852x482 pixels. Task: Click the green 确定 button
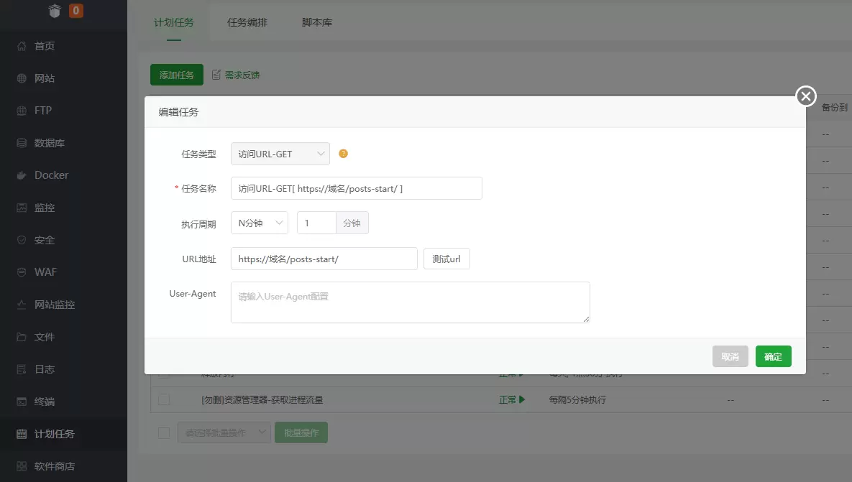pos(773,356)
